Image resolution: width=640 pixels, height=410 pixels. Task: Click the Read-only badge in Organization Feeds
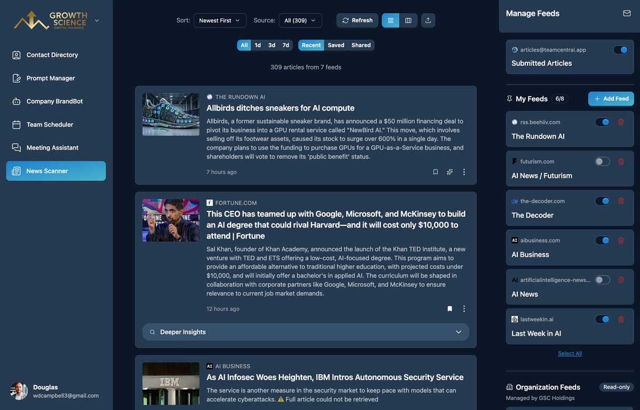[x=617, y=387]
